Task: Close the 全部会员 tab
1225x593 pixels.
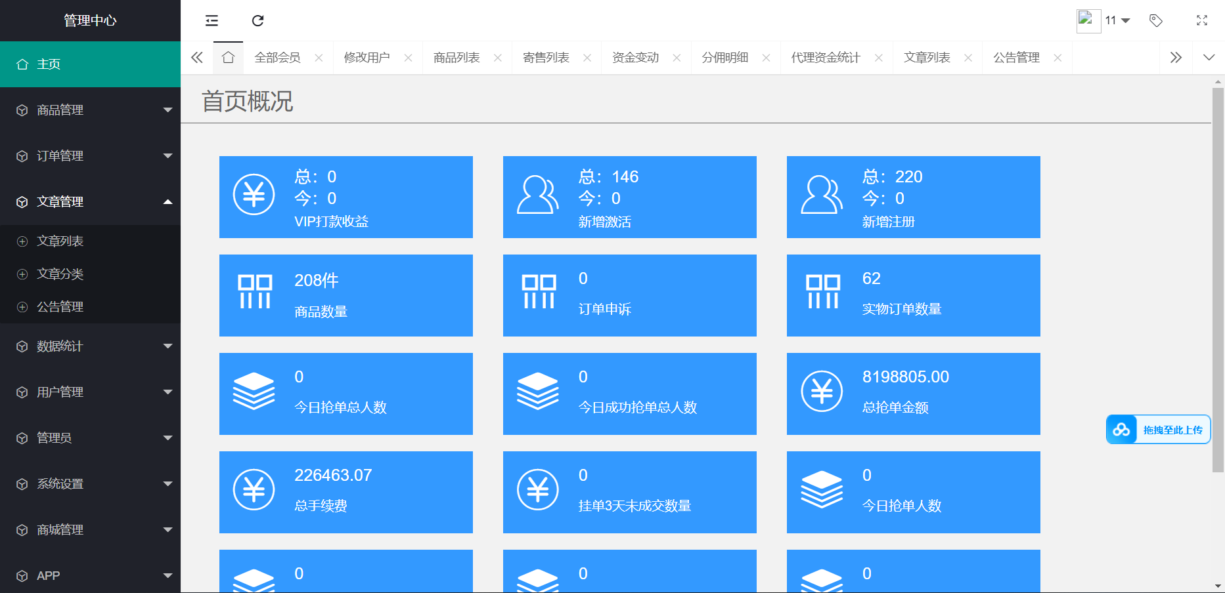Action: click(319, 58)
